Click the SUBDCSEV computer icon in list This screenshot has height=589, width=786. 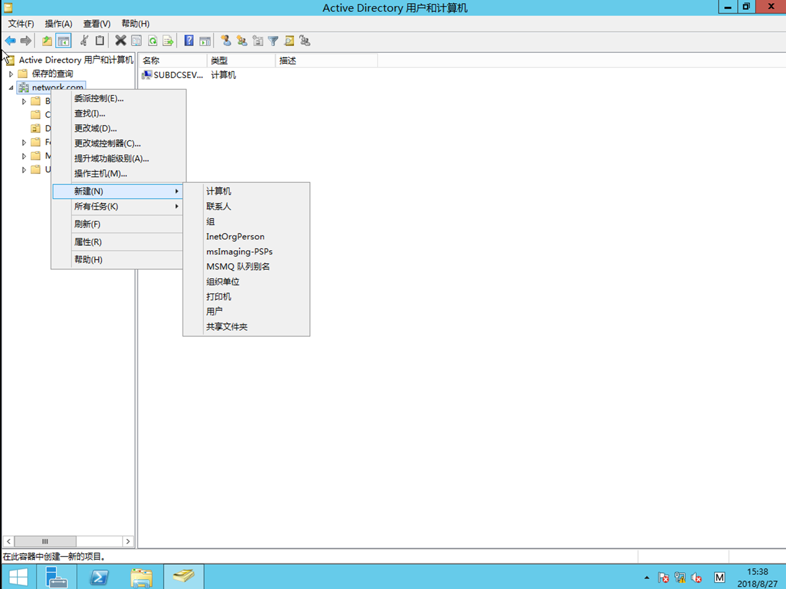point(147,75)
